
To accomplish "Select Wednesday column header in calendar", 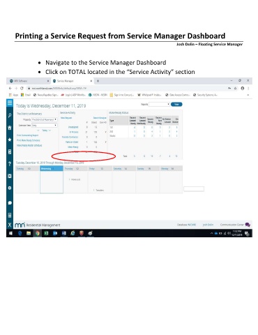I will 52,169.
